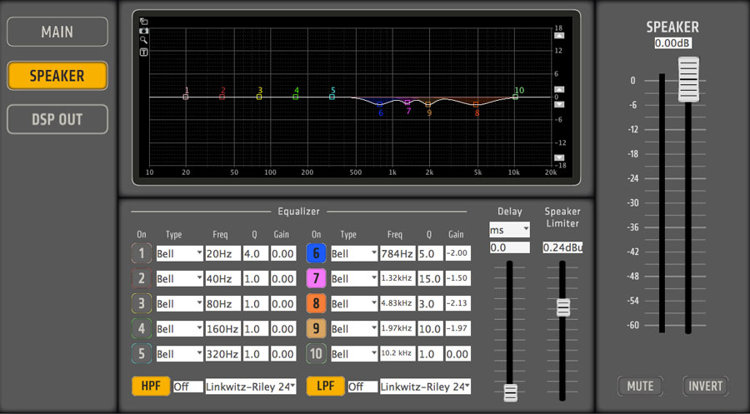Screen dimensions: 750x414
Task: Open HPF Linkwitz-Riley 24 slope dropdown
Action: click(x=251, y=387)
